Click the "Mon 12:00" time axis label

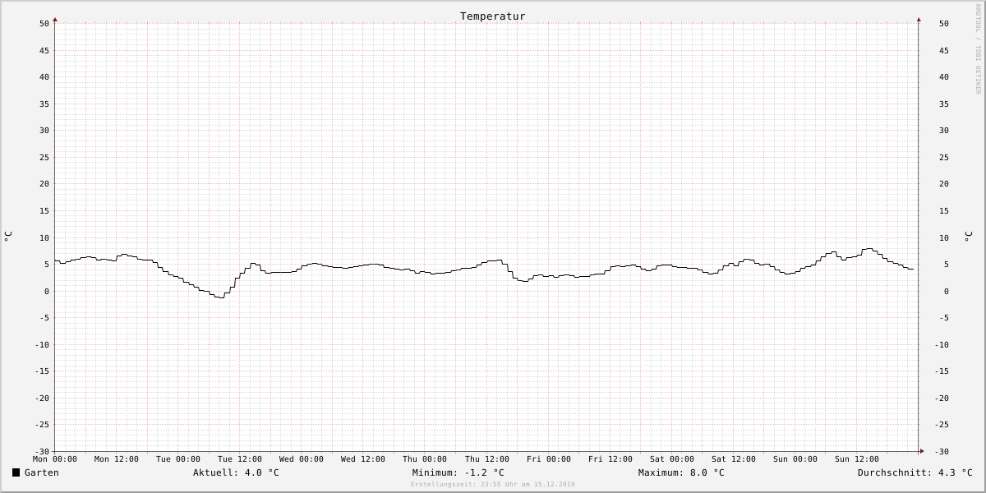tap(117, 459)
